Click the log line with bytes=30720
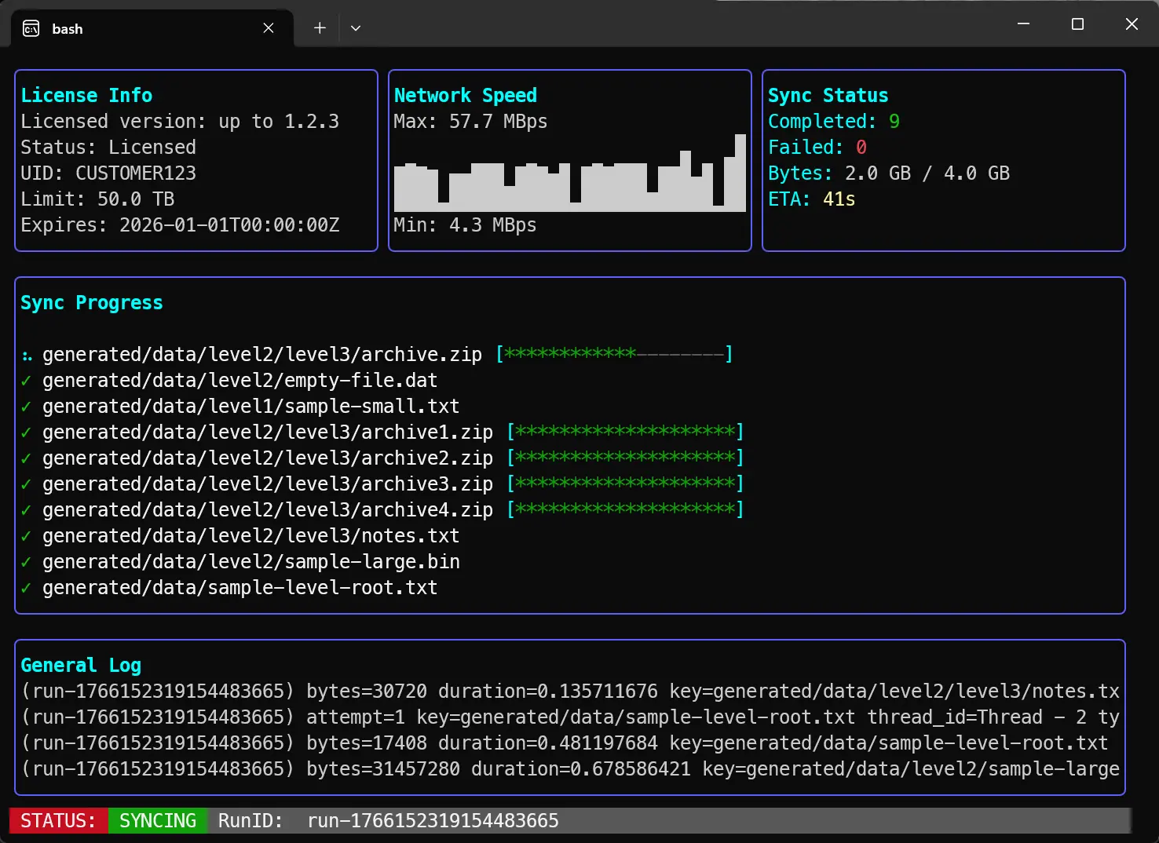1159x843 pixels. (570, 691)
